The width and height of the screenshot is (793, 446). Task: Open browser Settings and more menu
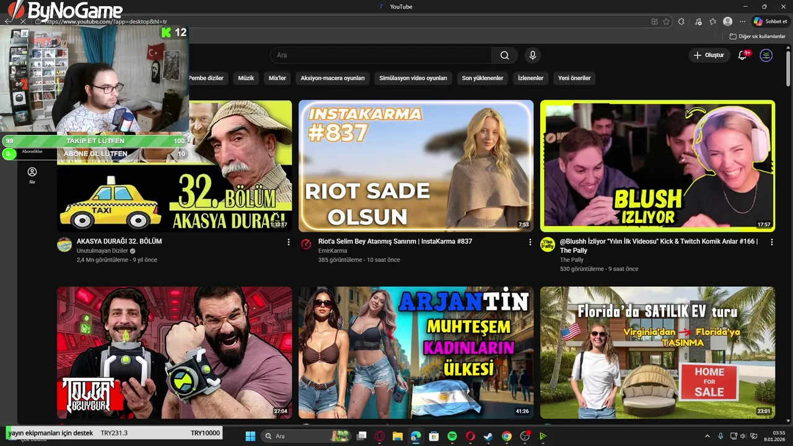pyautogui.click(x=743, y=21)
